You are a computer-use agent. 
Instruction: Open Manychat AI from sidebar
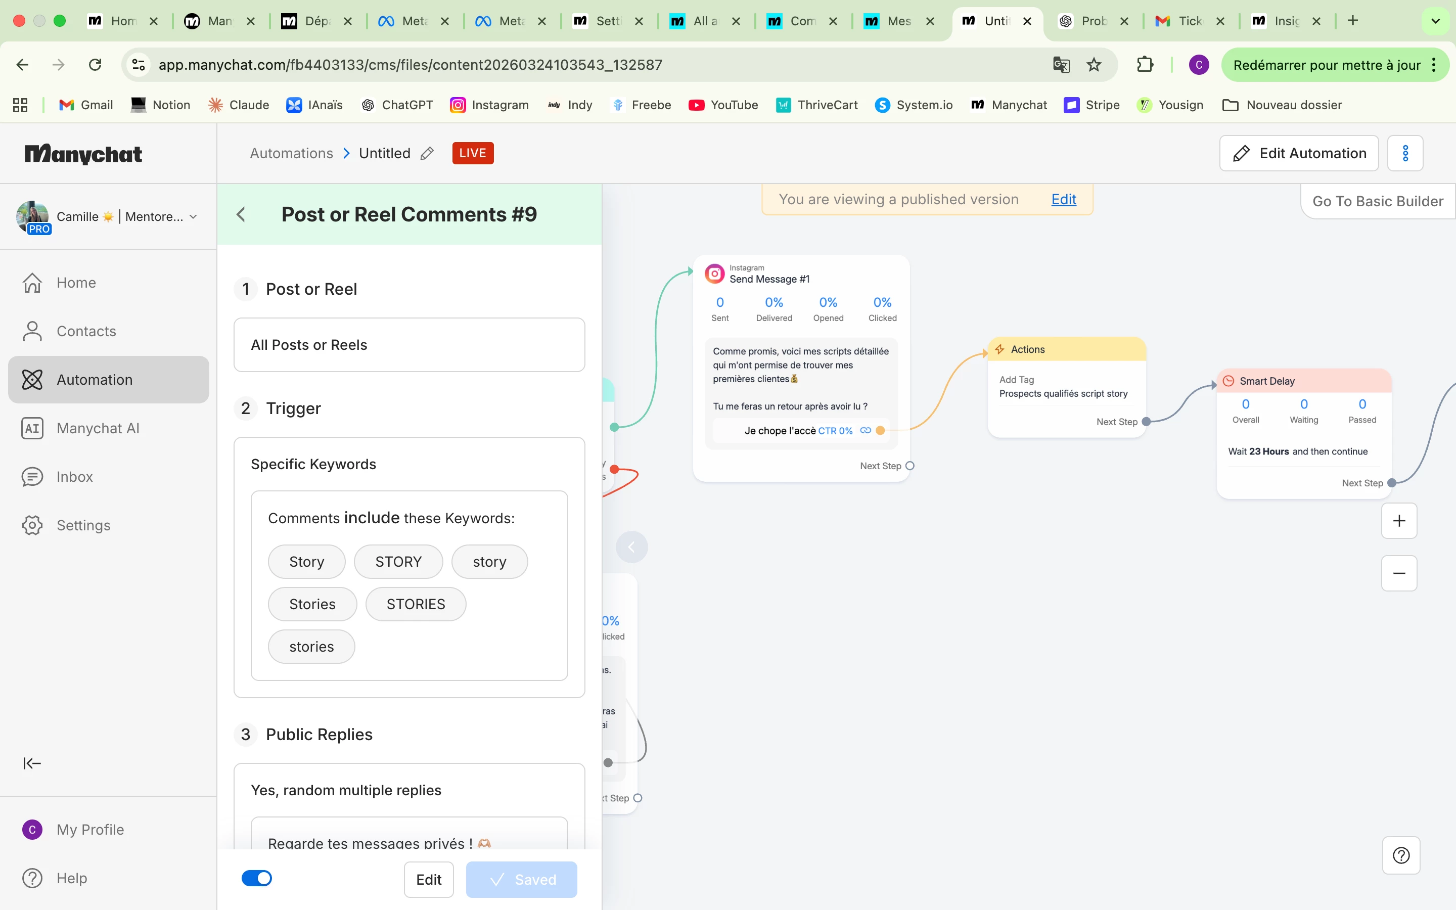(98, 428)
